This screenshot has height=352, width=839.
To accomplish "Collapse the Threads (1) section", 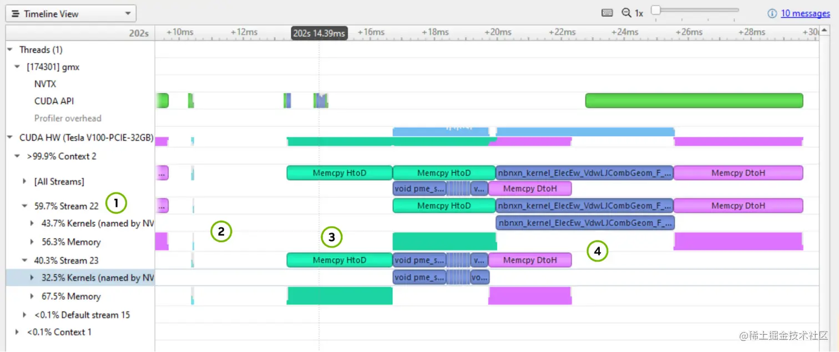I will (x=9, y=49).
